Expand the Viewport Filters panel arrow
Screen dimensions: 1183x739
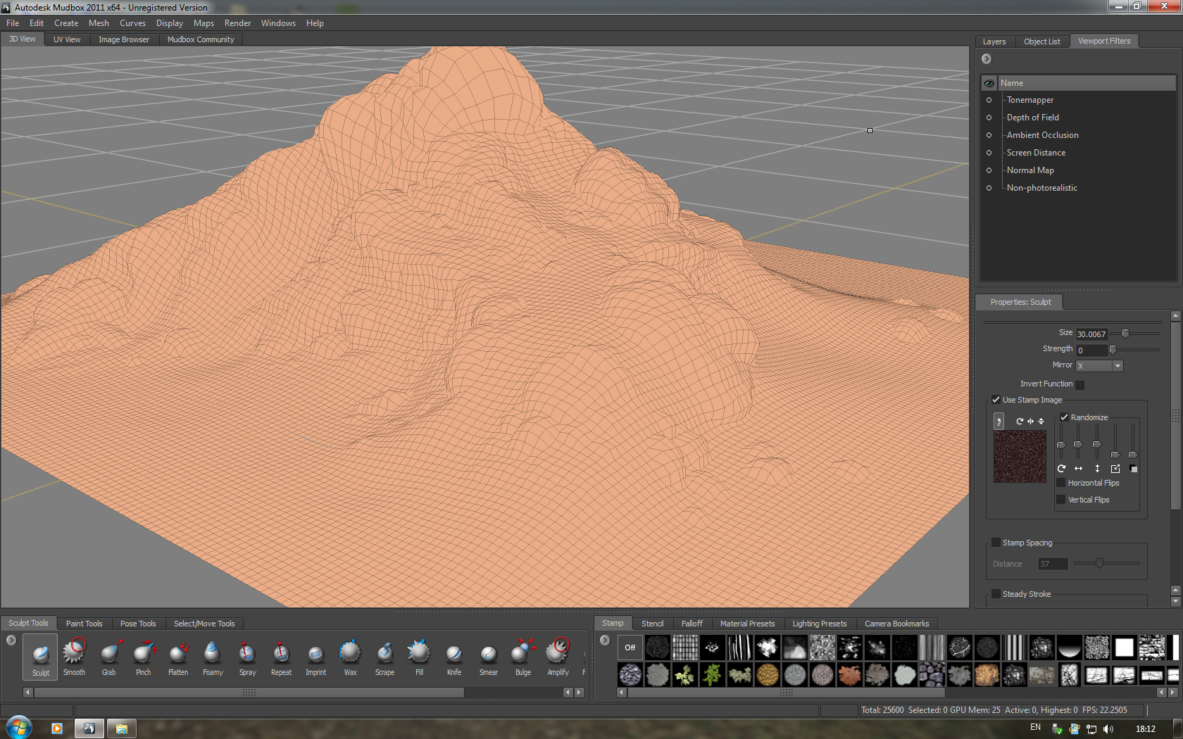987,59
